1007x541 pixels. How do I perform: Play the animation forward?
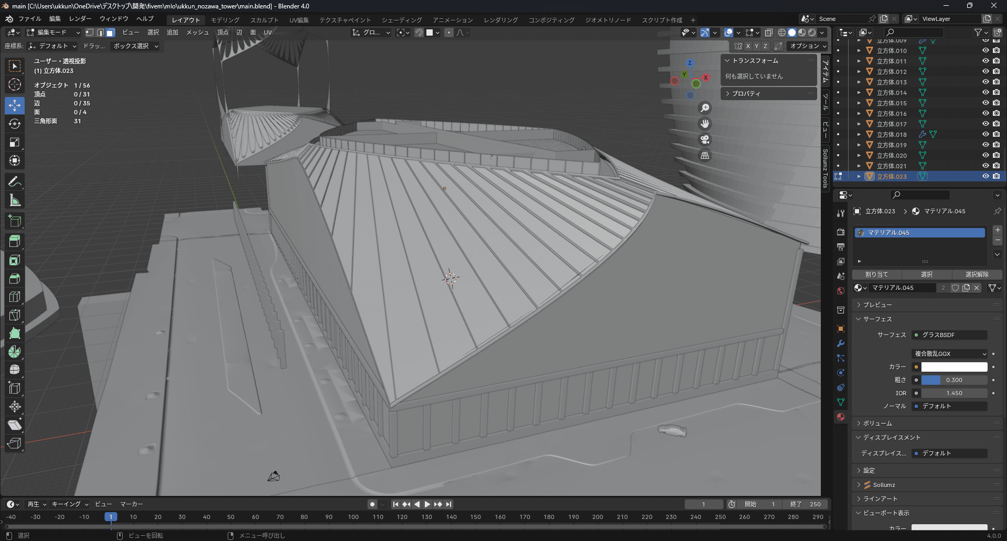[427, 504]
